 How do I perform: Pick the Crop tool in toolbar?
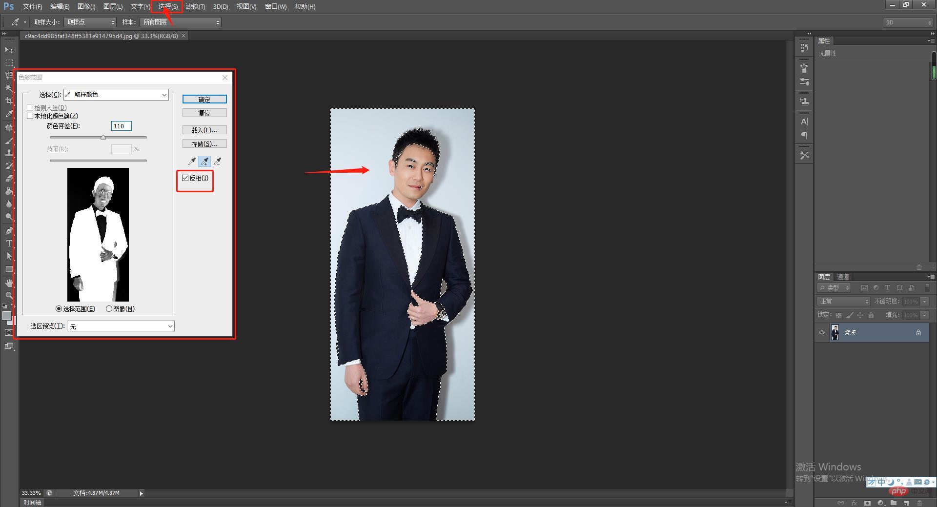click(x=9, y=101)
